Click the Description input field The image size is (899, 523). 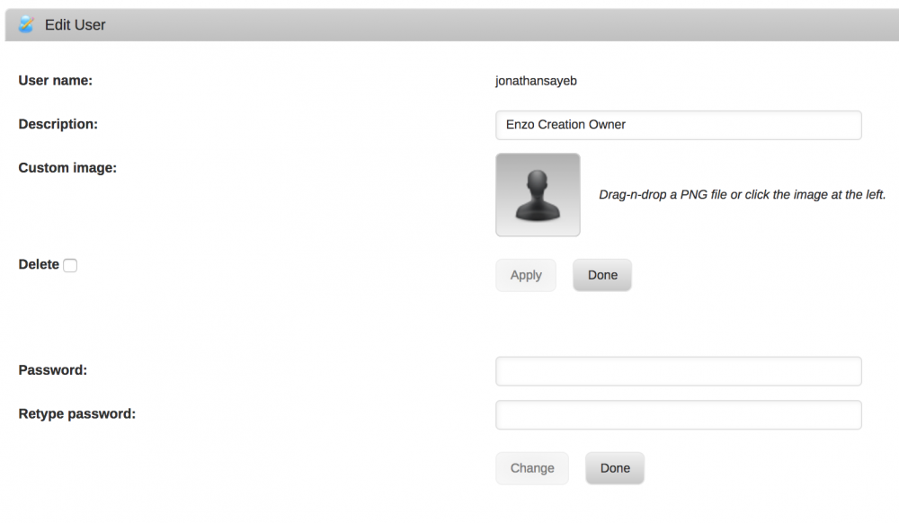[678, 125]
